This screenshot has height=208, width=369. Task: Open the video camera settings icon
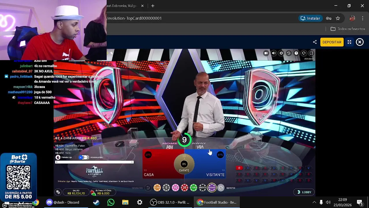point(266,53)
